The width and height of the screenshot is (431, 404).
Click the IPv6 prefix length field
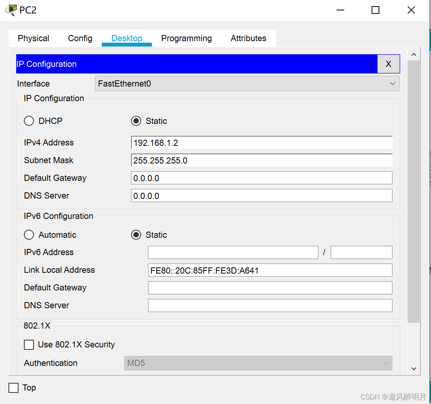362,252
